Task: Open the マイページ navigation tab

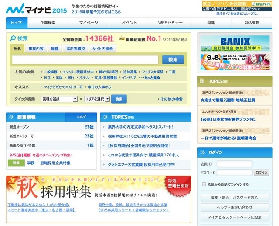Action: pos(88,23)
